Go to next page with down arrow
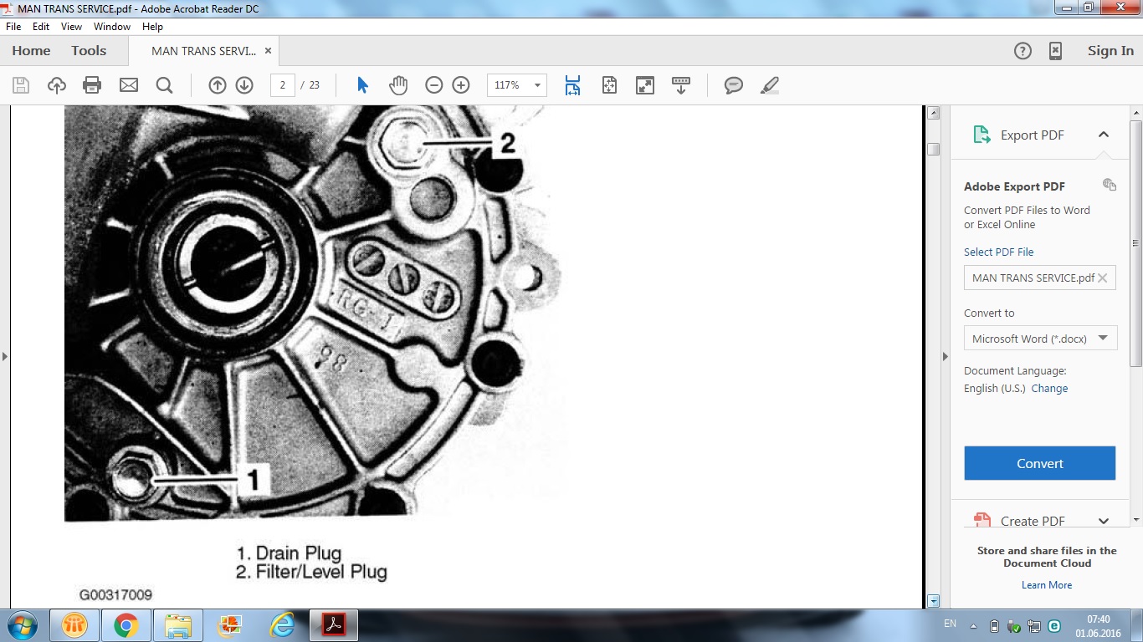 (244, 85)
